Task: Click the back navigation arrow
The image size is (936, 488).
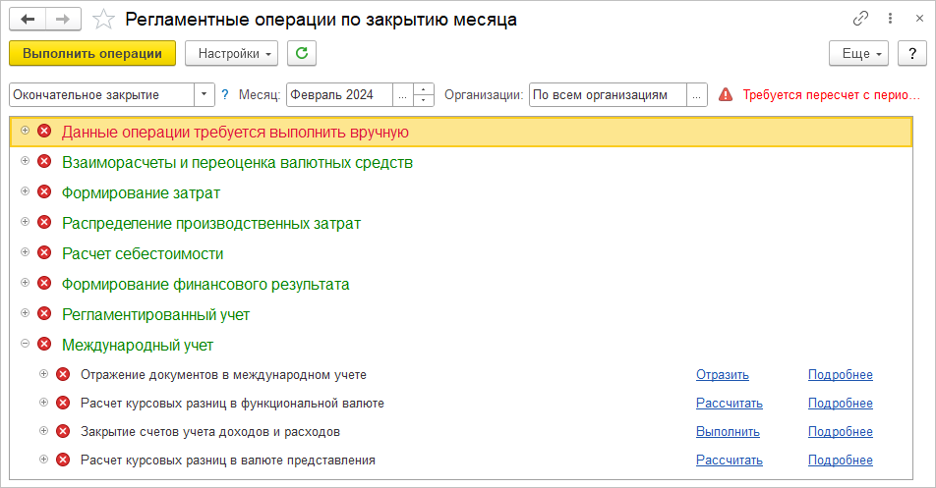Action: pos(28,19)
